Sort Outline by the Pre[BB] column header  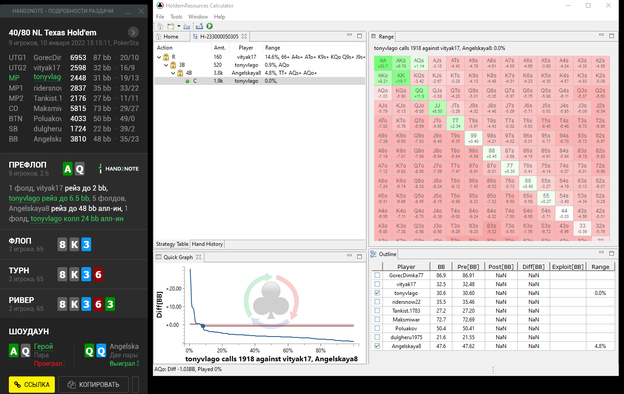[468, 267]
